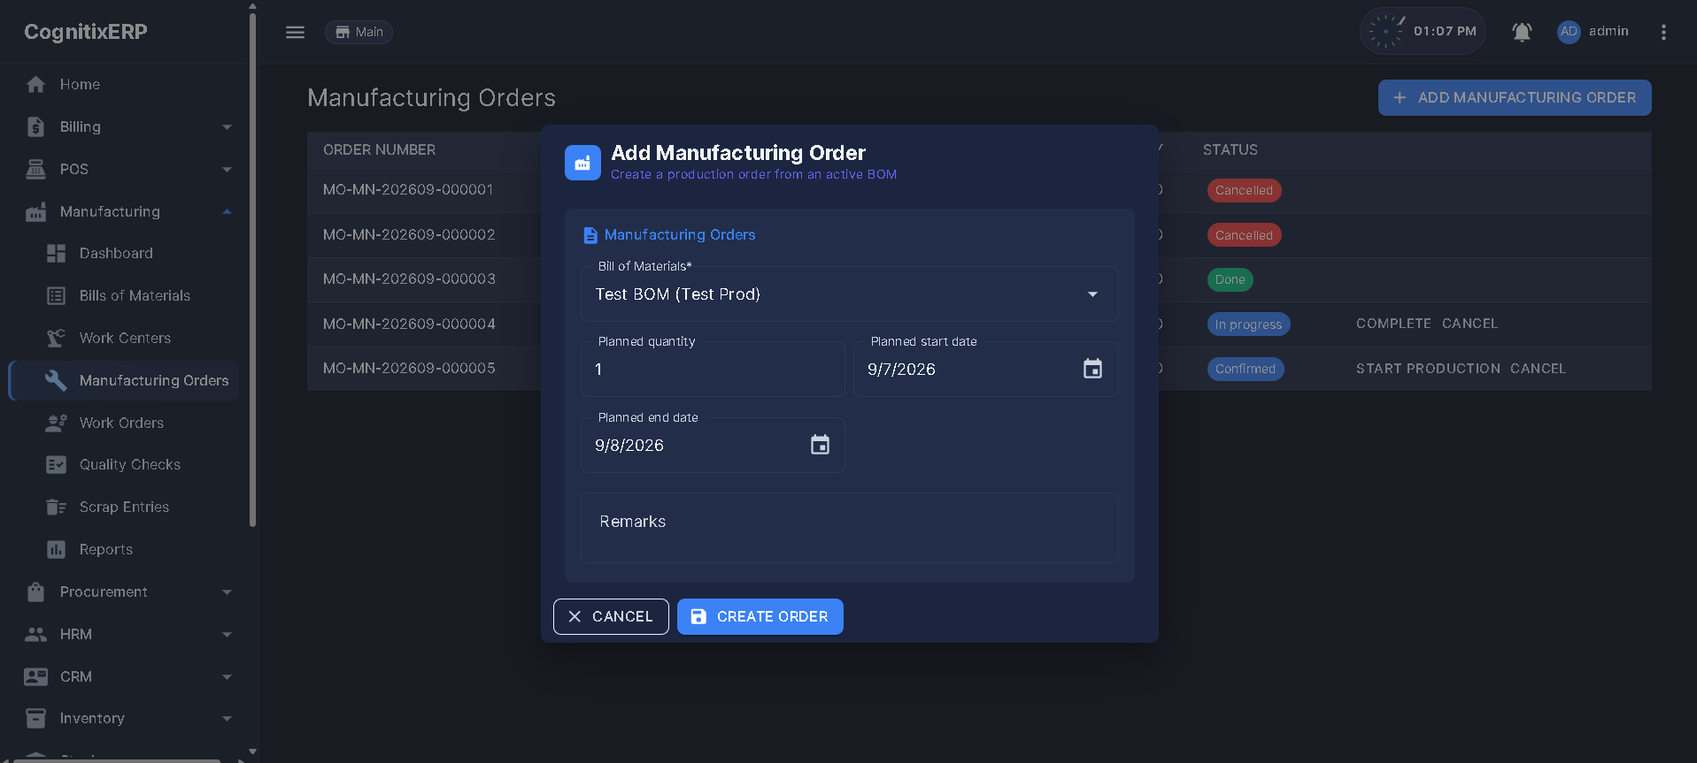Click the blue factory icon in dialog header
This screenshot has width=1697, height=763.
(582, 163)
